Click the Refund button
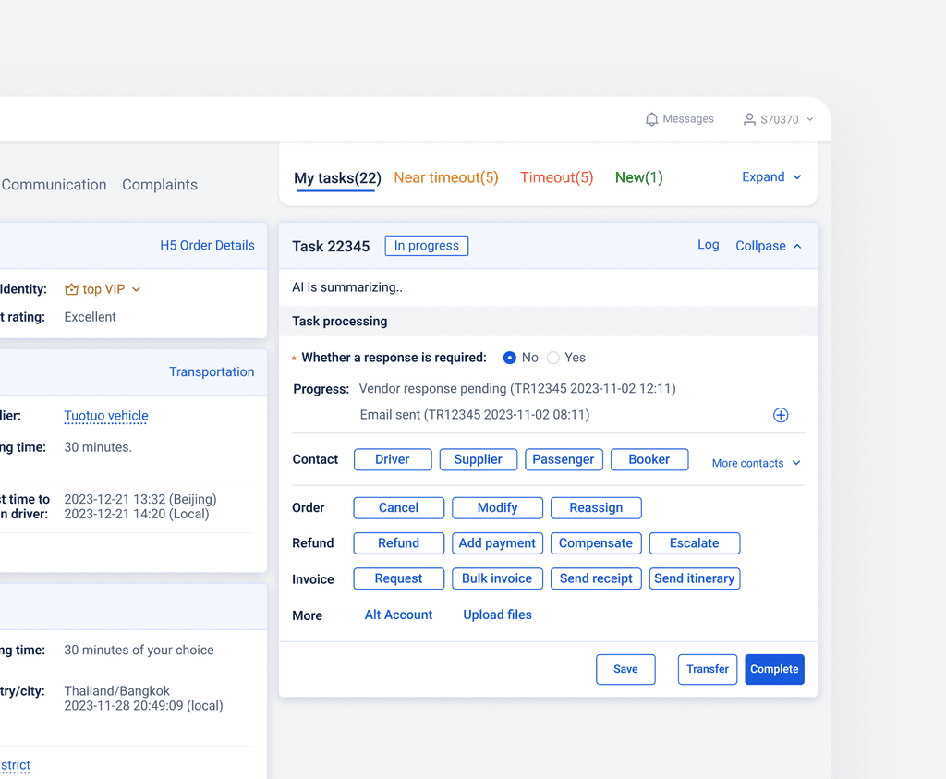 [x=399, y=543]
